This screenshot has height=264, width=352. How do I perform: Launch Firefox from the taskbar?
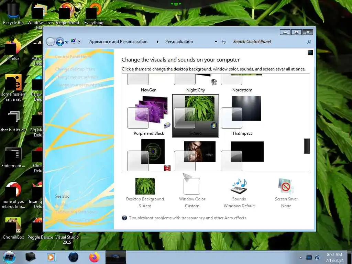point(95,257)
